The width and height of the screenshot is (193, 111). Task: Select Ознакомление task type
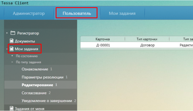(x=35, y=69)
